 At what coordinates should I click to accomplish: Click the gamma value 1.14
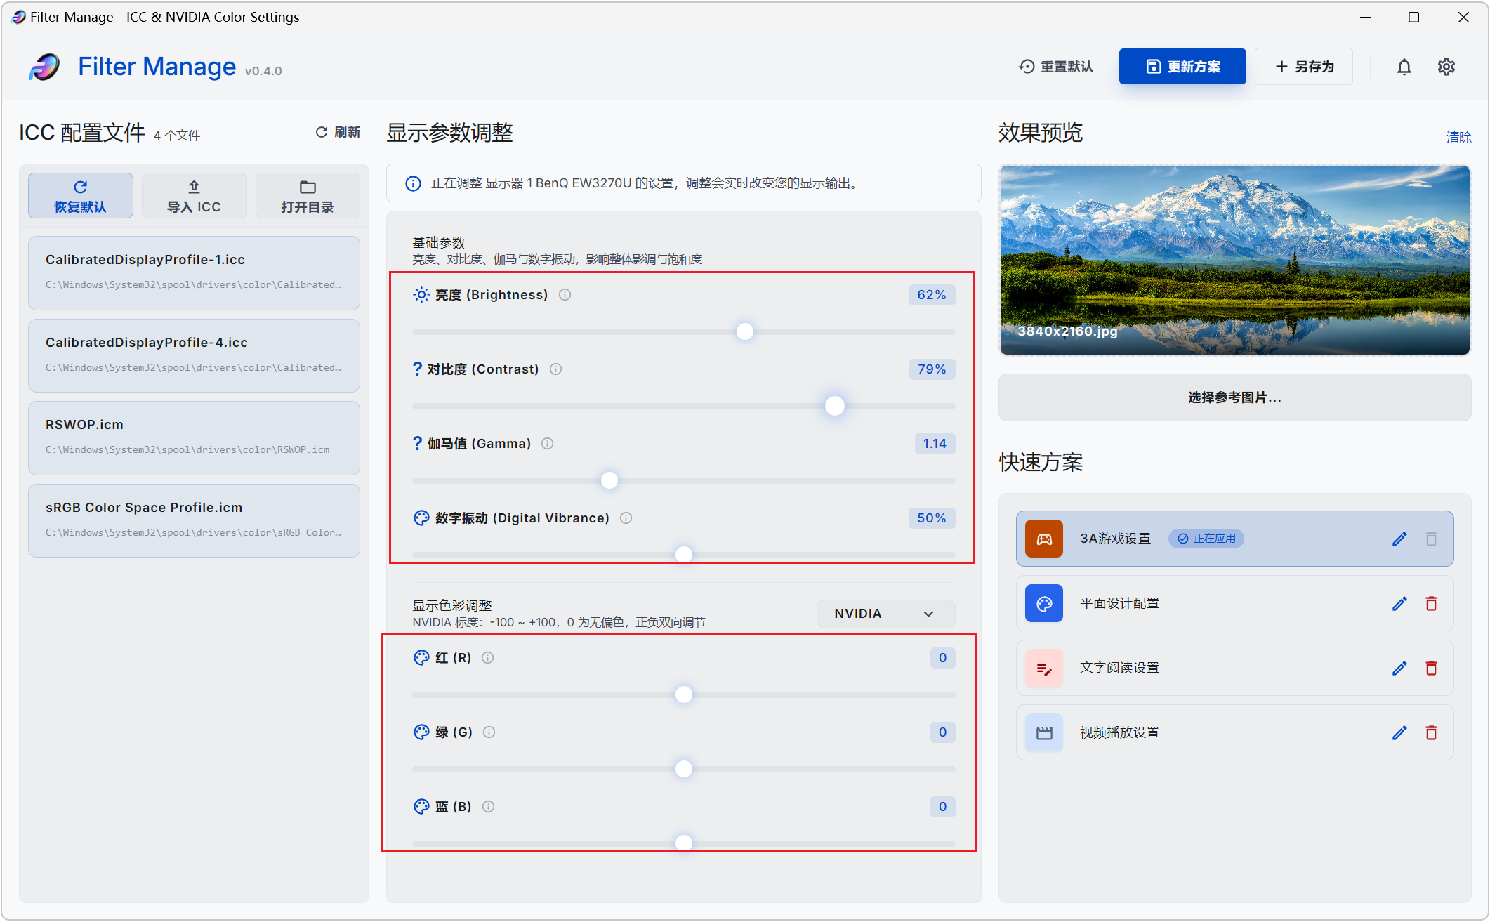(935, 444)
